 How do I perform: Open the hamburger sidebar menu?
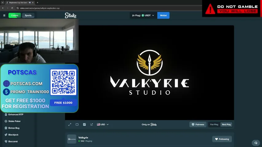click(x=4, y=15)
